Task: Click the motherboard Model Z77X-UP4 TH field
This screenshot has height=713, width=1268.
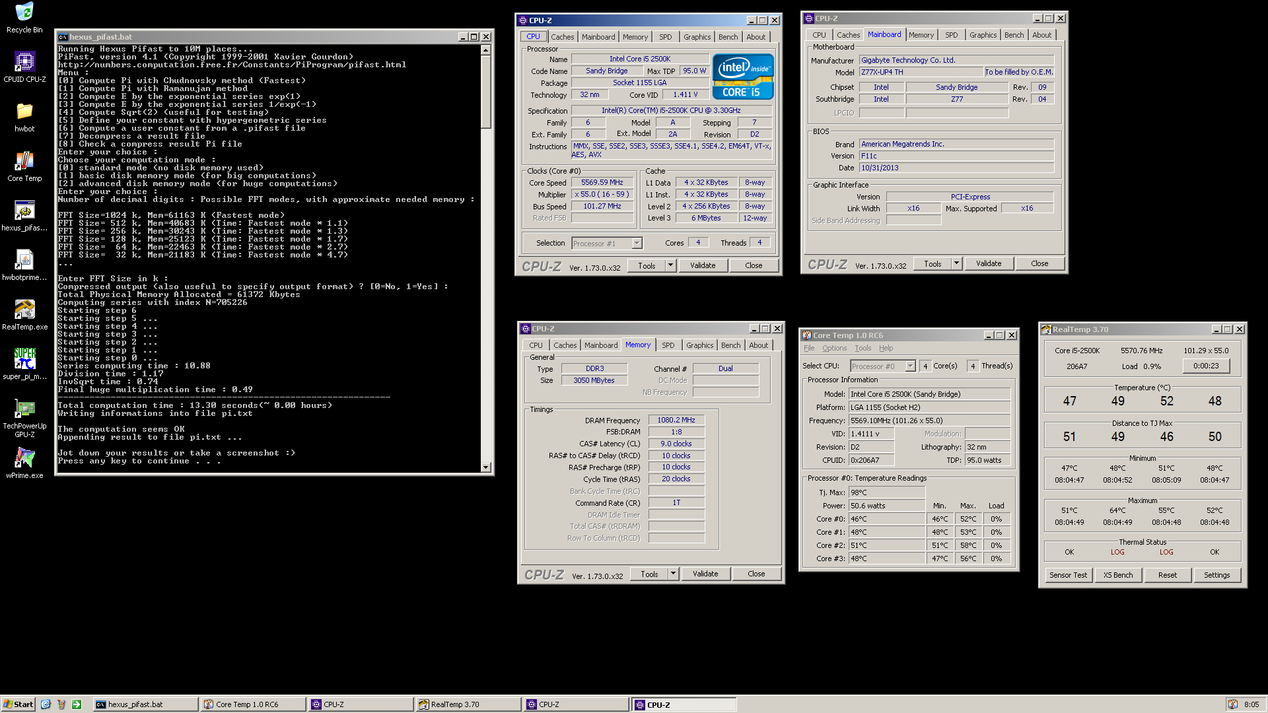Action: click(x=921, y=73)
